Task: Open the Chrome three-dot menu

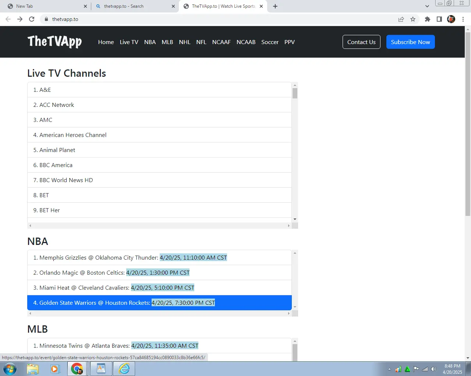Action: (463, 19)
